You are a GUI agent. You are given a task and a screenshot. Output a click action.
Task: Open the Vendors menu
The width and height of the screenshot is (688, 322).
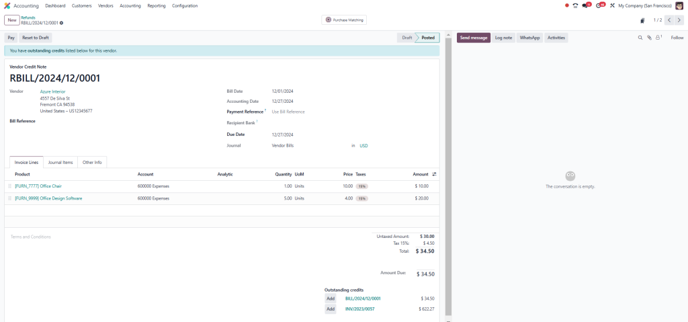click(x=105, y=5)
